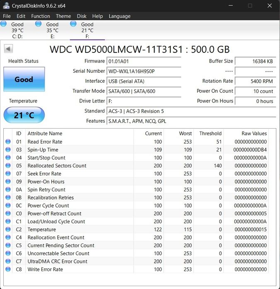Switch to the C: D: drive tab
This screenshot has width=280, height=289.
(x=17, y=31)
